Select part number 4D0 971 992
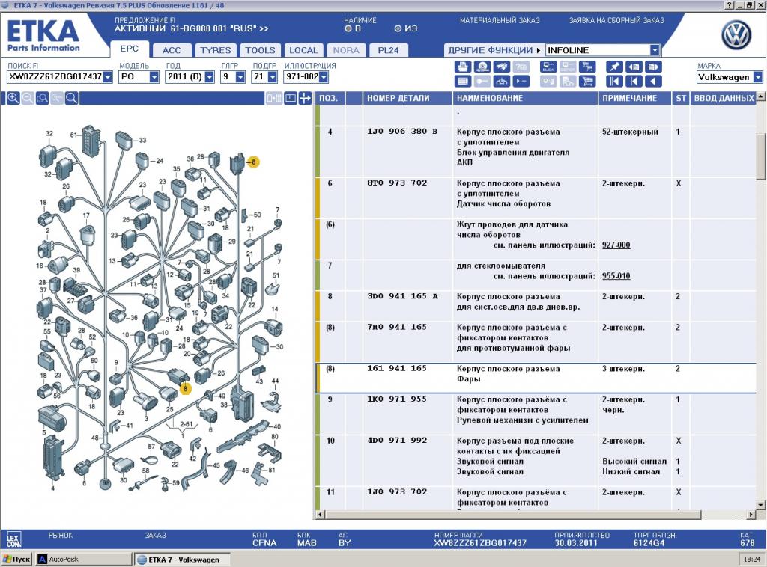Image resolution: width=767 pixels, height=567 pixels. click(397, 440)
